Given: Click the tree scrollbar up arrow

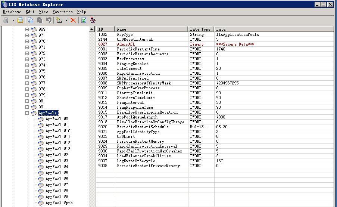Looking at the screenshot, I should (x=92, y=29).
